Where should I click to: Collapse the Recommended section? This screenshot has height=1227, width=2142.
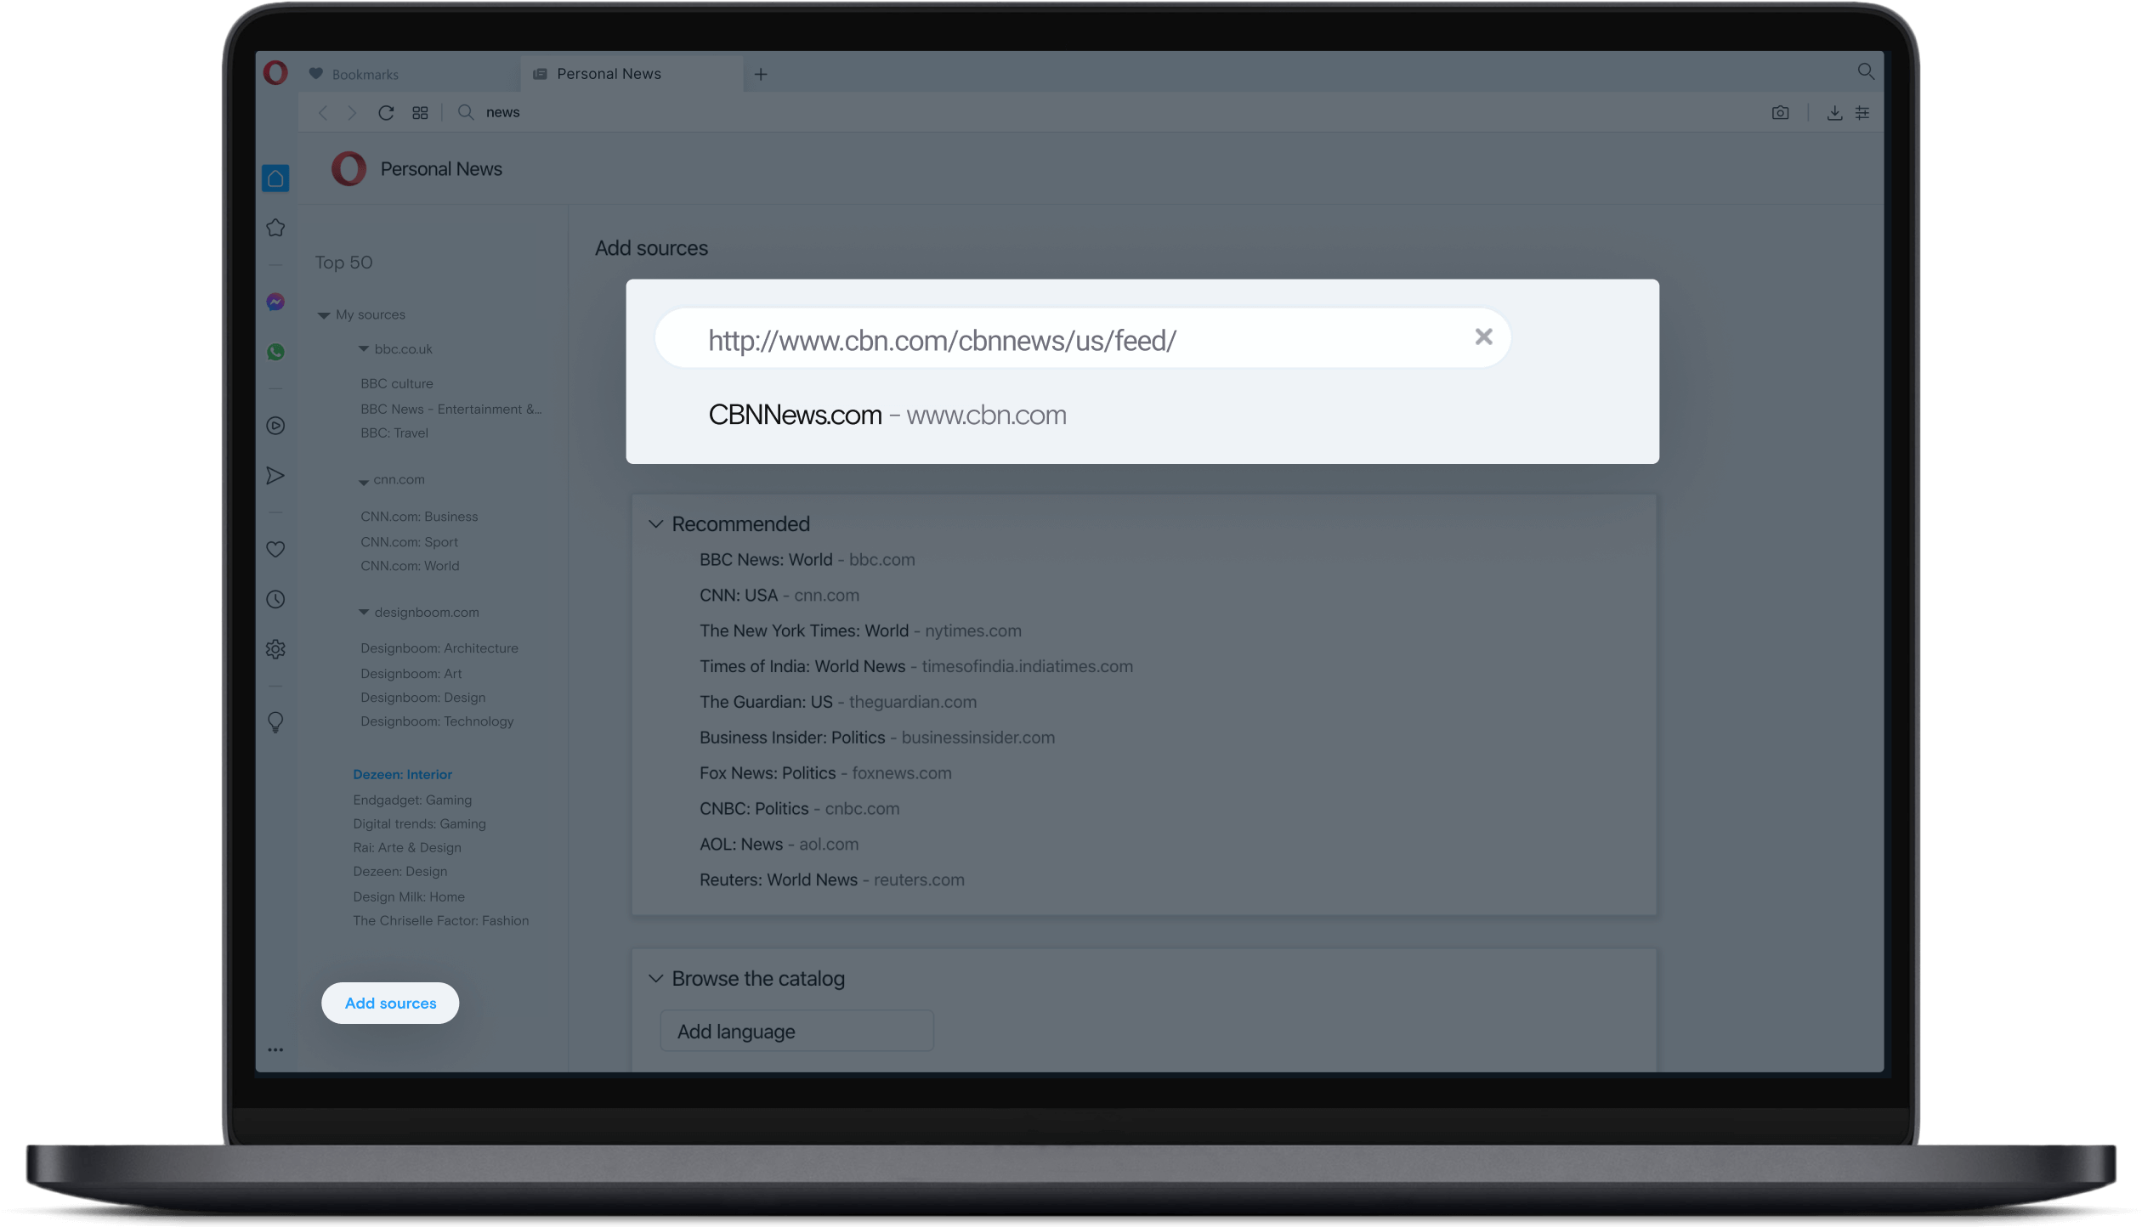(x=655, y=524)
